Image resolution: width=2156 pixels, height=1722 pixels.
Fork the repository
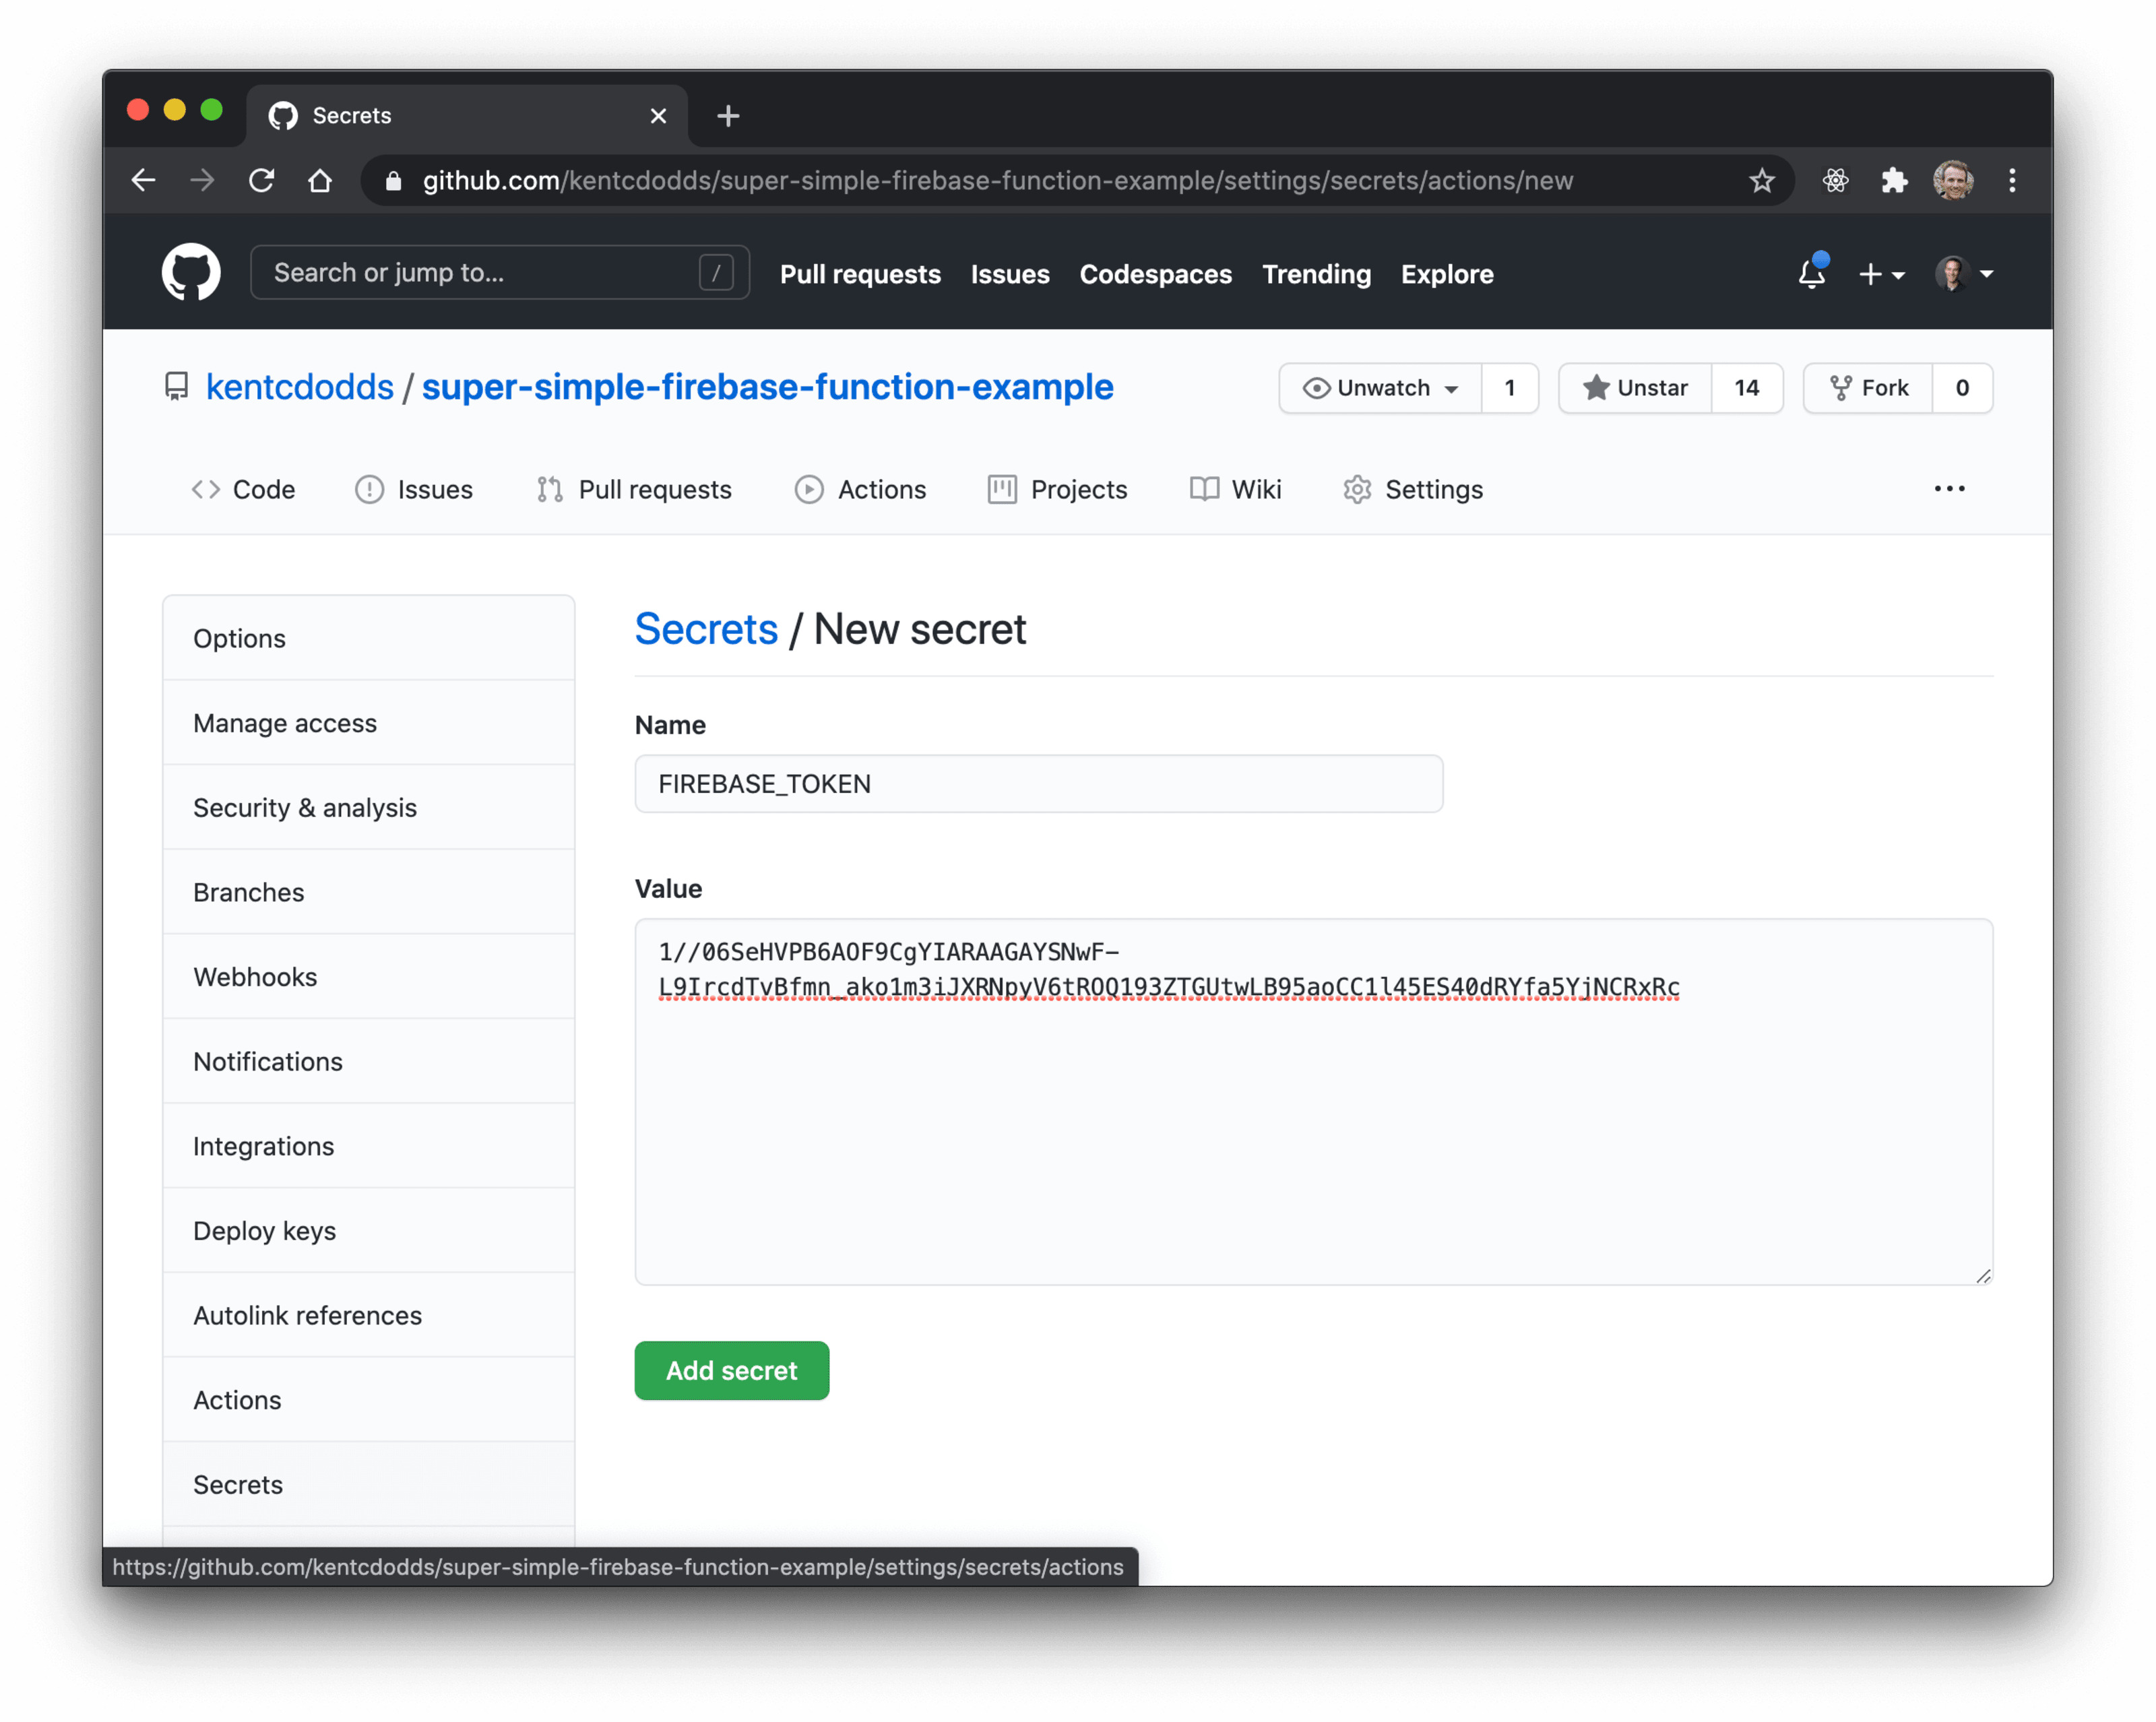tap(1868, 388)
